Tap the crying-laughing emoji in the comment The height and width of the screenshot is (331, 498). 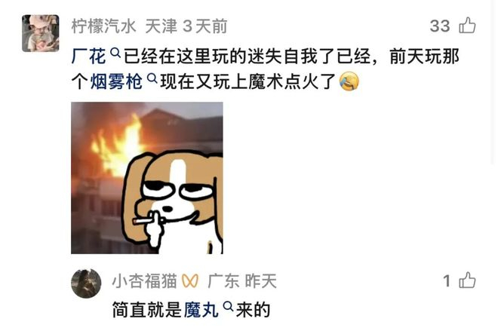coord(349,81)
